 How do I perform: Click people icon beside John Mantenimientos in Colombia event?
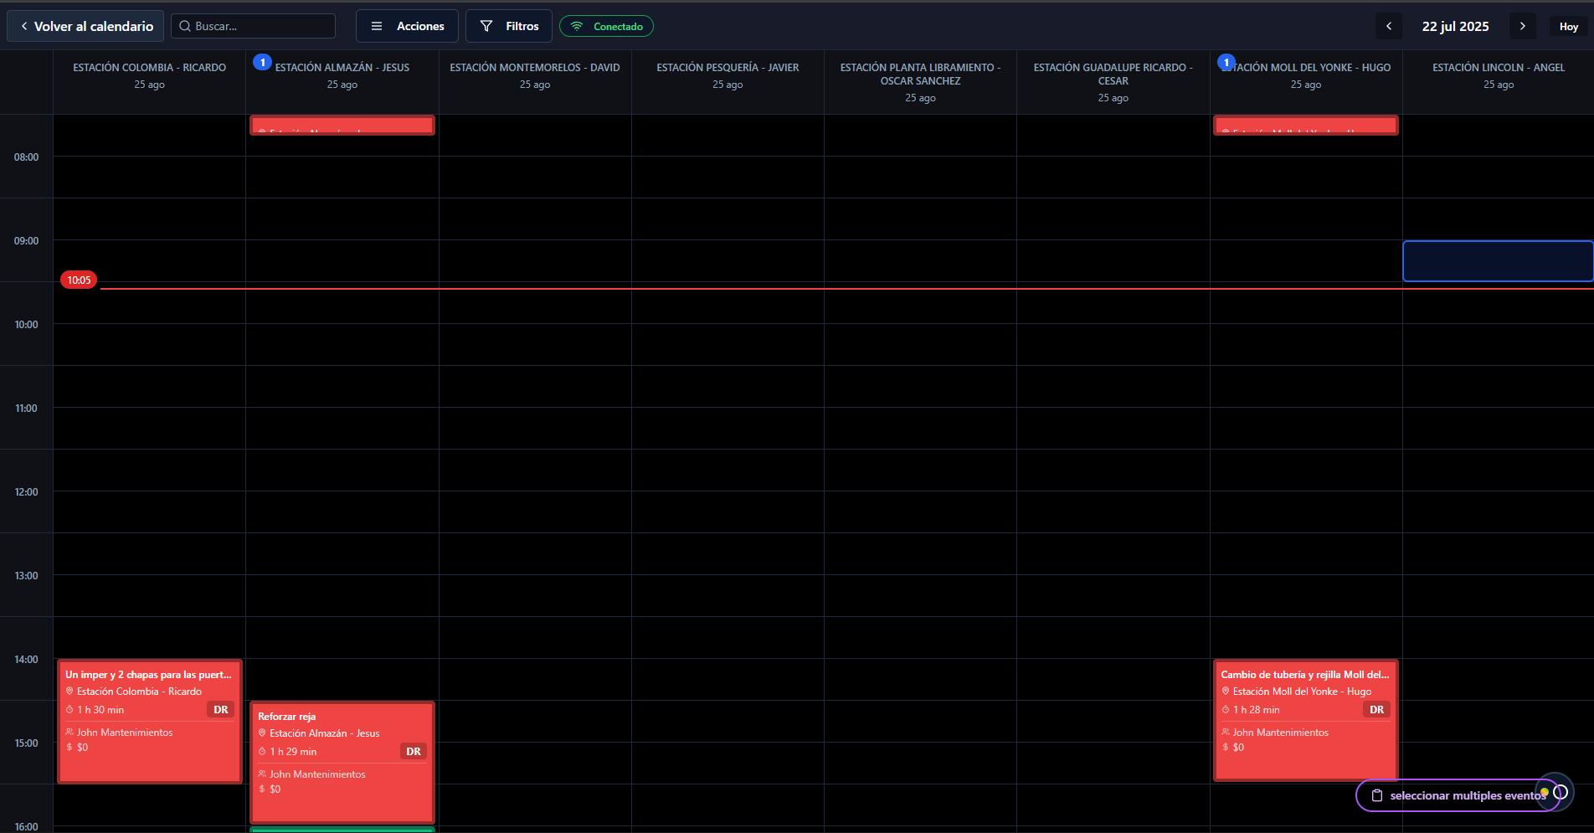pyautogui.click(x=70, y=733)
